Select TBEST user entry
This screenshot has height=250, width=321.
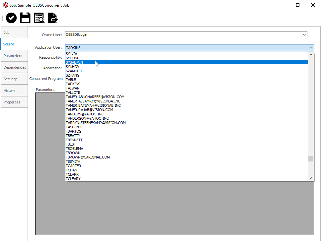pos(187,144)
